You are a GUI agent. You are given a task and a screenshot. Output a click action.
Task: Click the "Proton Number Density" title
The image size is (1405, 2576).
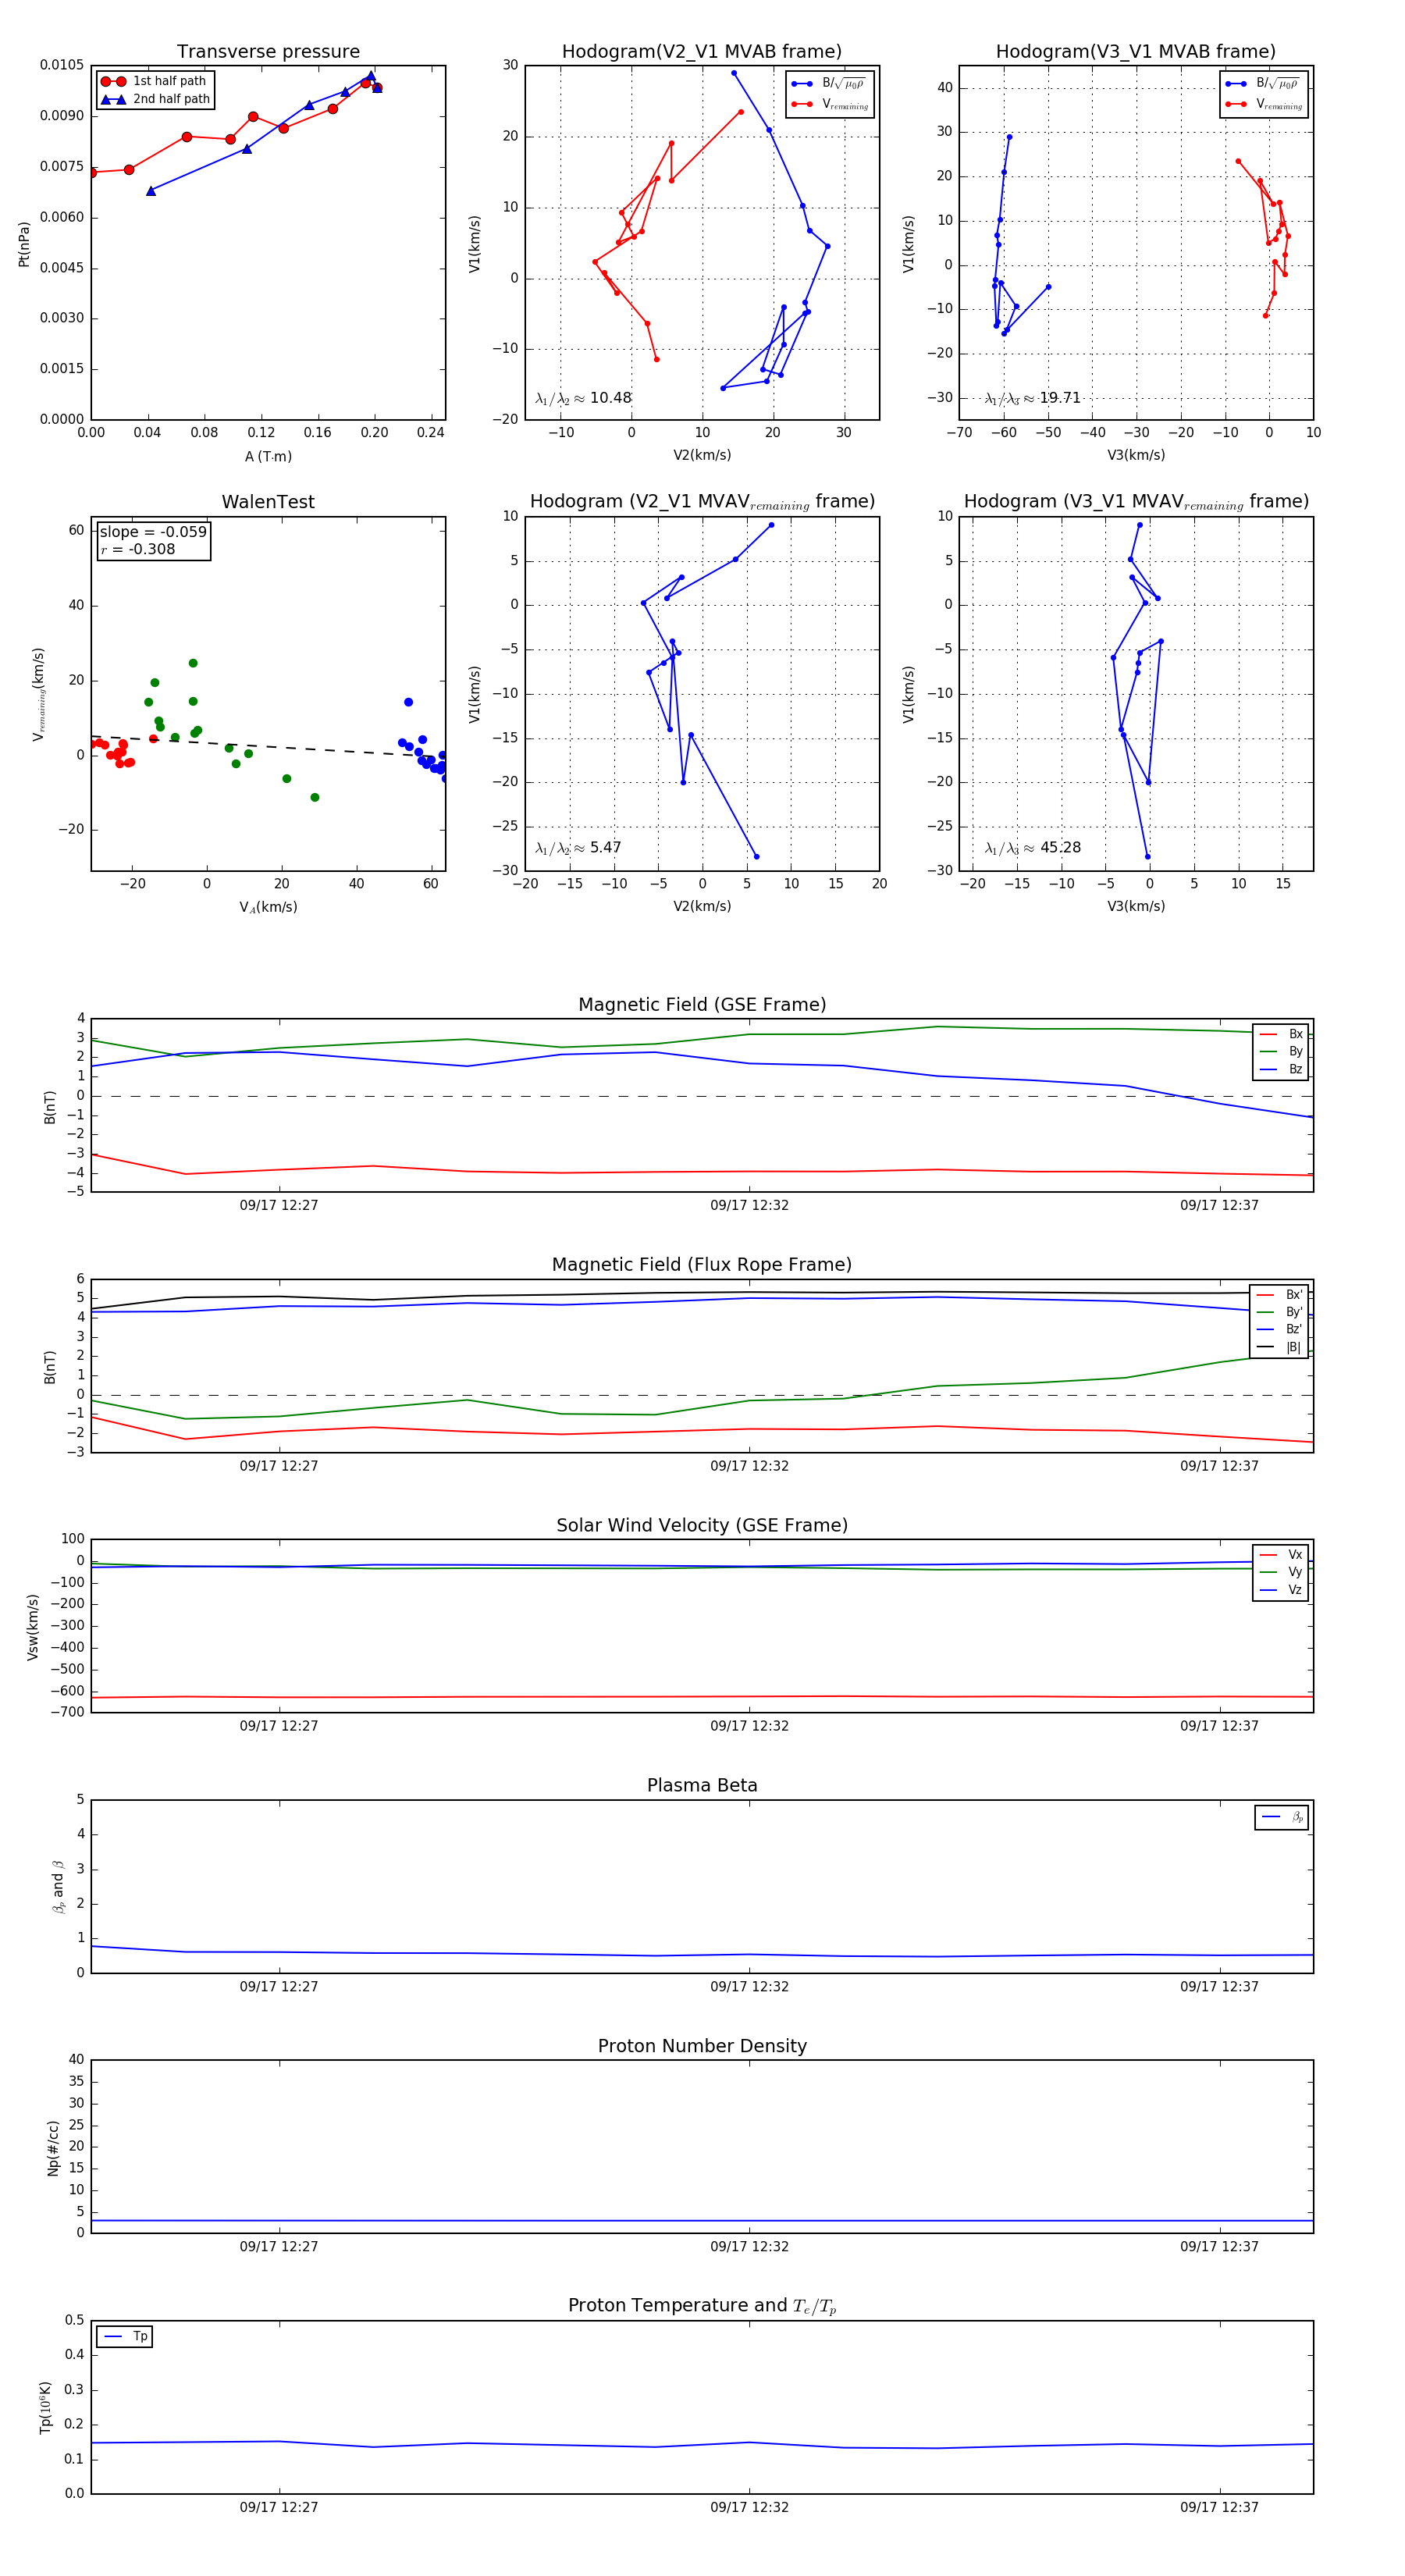click(x=702, y=2046)
